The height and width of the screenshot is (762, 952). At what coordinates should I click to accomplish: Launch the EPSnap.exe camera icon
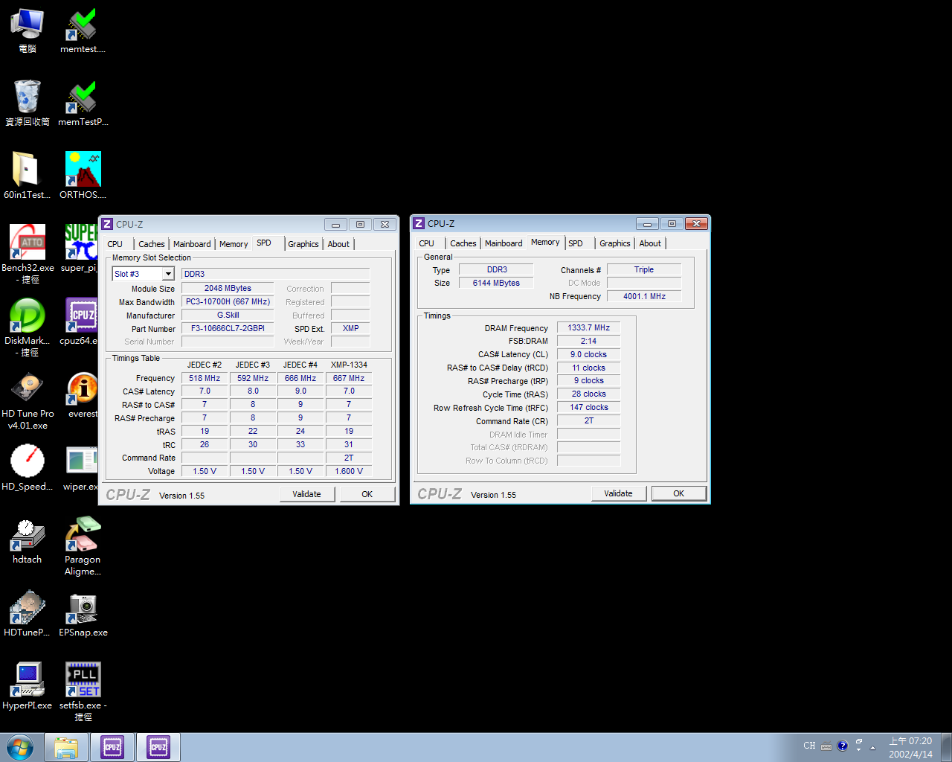[83, 613]
